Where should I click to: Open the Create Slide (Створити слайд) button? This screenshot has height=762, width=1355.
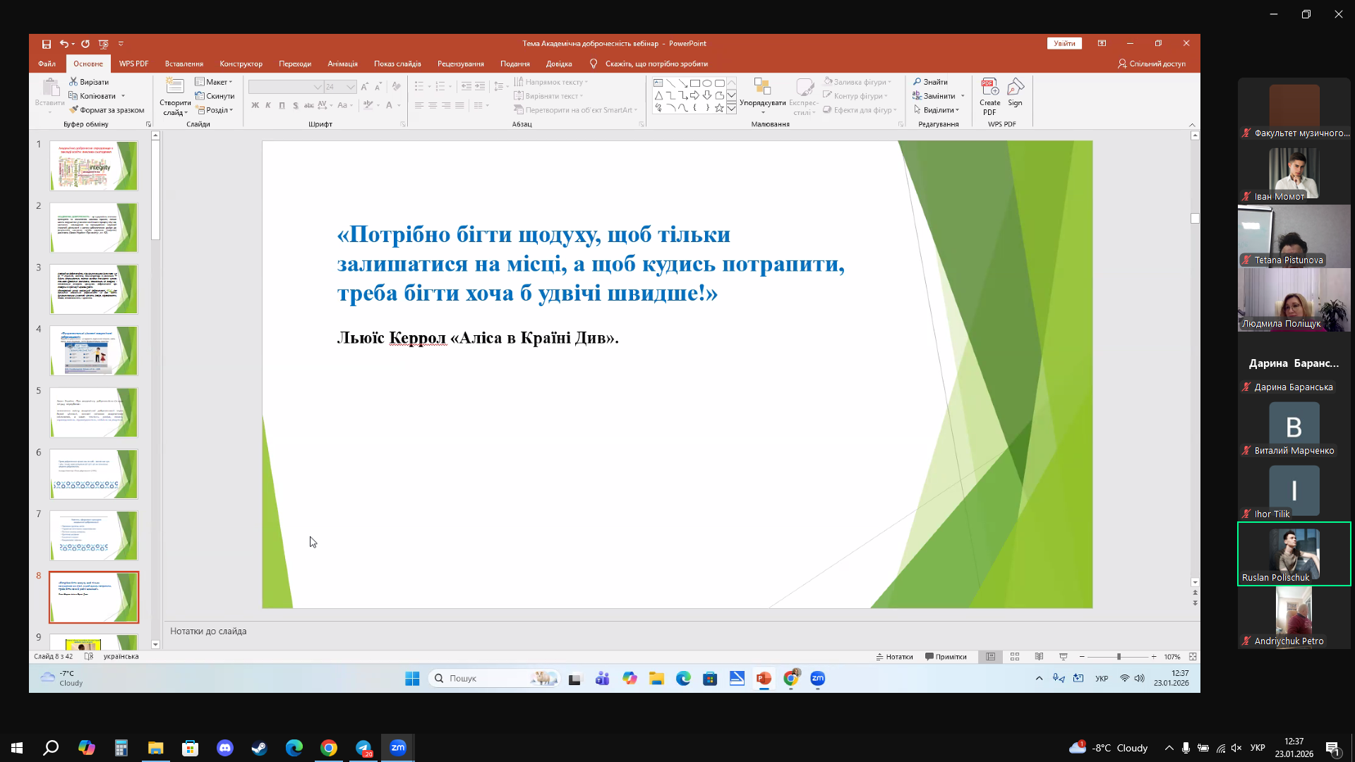175,97
